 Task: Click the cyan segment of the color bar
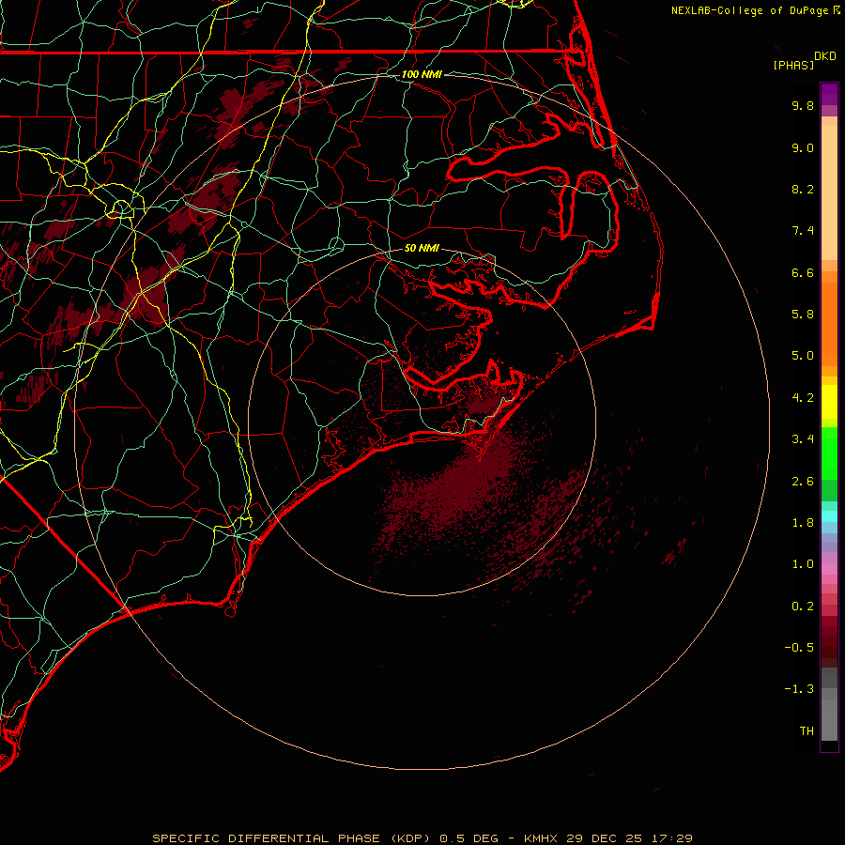[829, 516]
